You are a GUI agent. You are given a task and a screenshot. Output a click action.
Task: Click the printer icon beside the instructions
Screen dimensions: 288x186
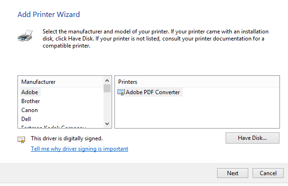click(x=25, y=35)
